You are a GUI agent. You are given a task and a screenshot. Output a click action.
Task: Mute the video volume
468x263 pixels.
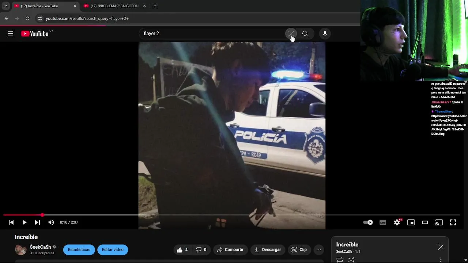51,222
